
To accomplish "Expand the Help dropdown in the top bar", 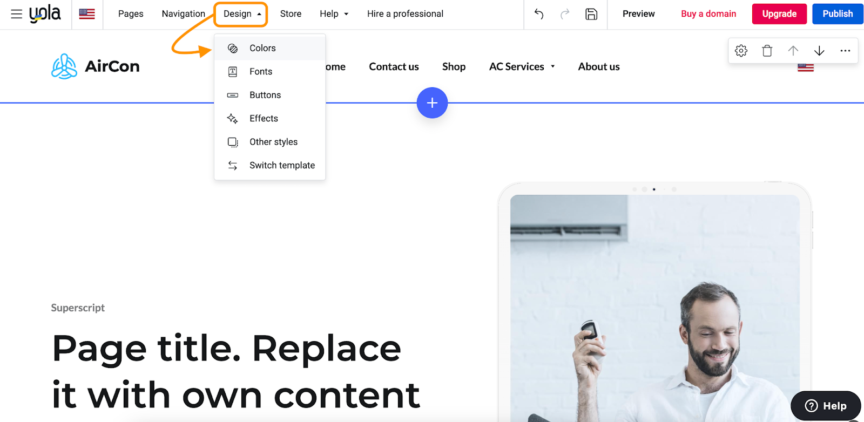I will (334, 14).
